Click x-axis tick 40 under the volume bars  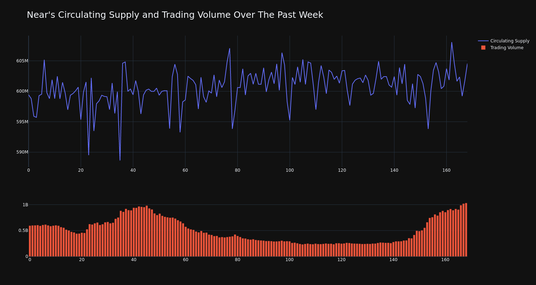pyautogui.click(x=134, y=260)
